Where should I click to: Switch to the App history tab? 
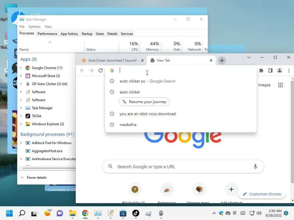point(69,34)
